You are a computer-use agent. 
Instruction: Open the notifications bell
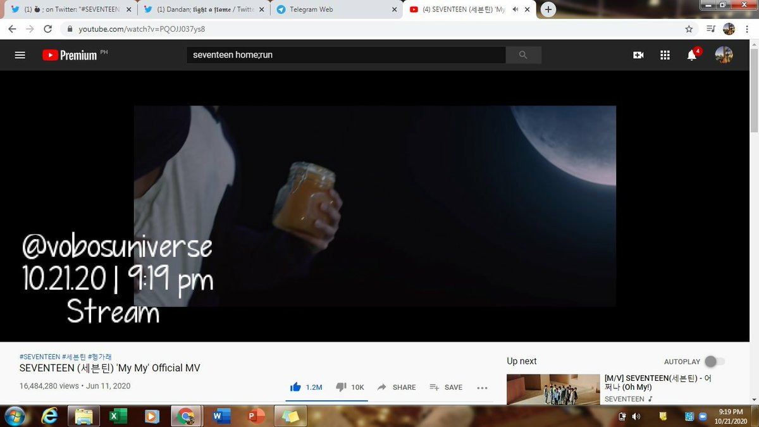[x=692, y=55]
